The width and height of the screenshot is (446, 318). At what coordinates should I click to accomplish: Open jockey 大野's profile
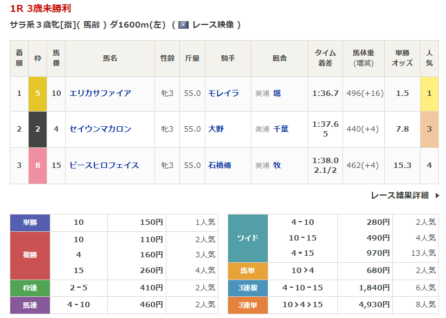[x=216, y=129]
